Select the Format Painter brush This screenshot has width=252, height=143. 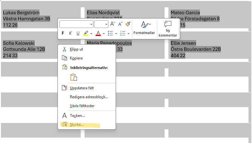[x=128, y=24]
